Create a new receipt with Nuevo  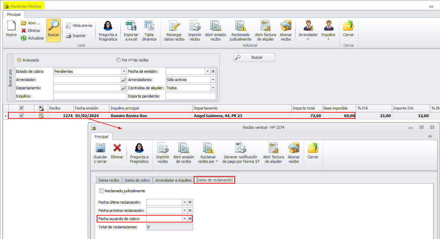pyautogui.click(x=11, y=29)
